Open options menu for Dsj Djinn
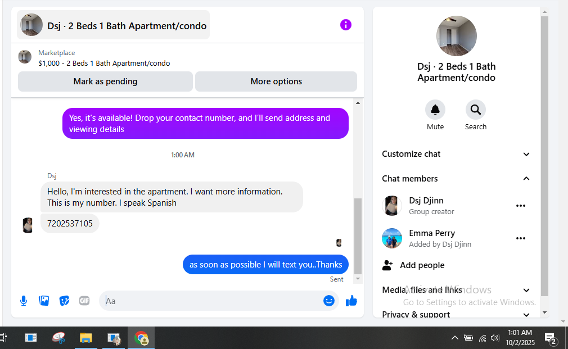The width and height of the screenshot is (568, 349). 521,206
